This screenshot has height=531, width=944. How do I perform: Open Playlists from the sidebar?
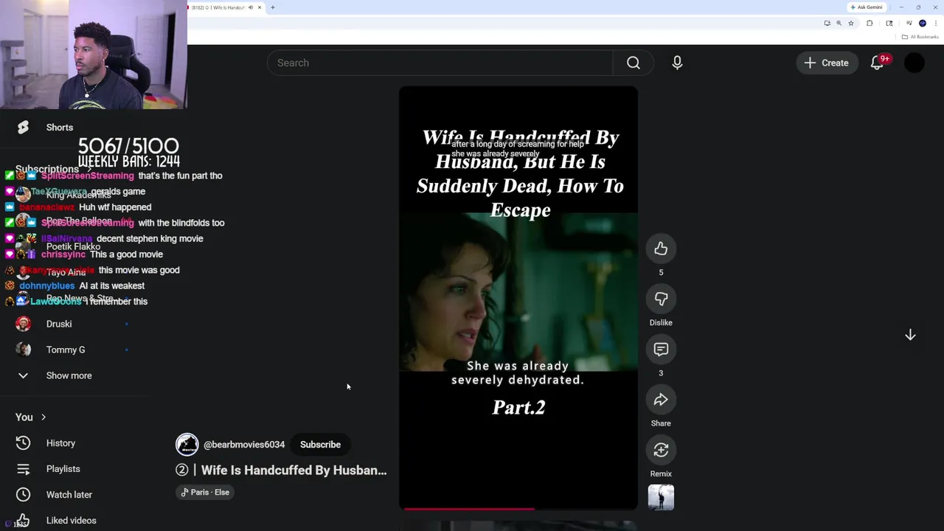click(x=63, y=469)
